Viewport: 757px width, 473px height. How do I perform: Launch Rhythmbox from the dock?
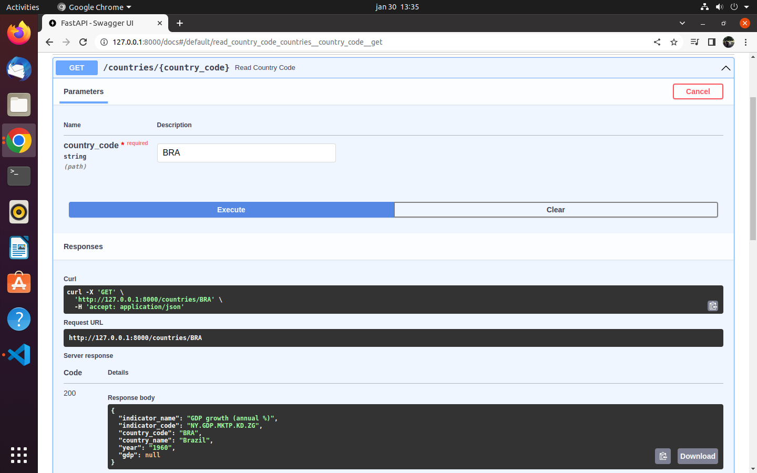(19, 212)
